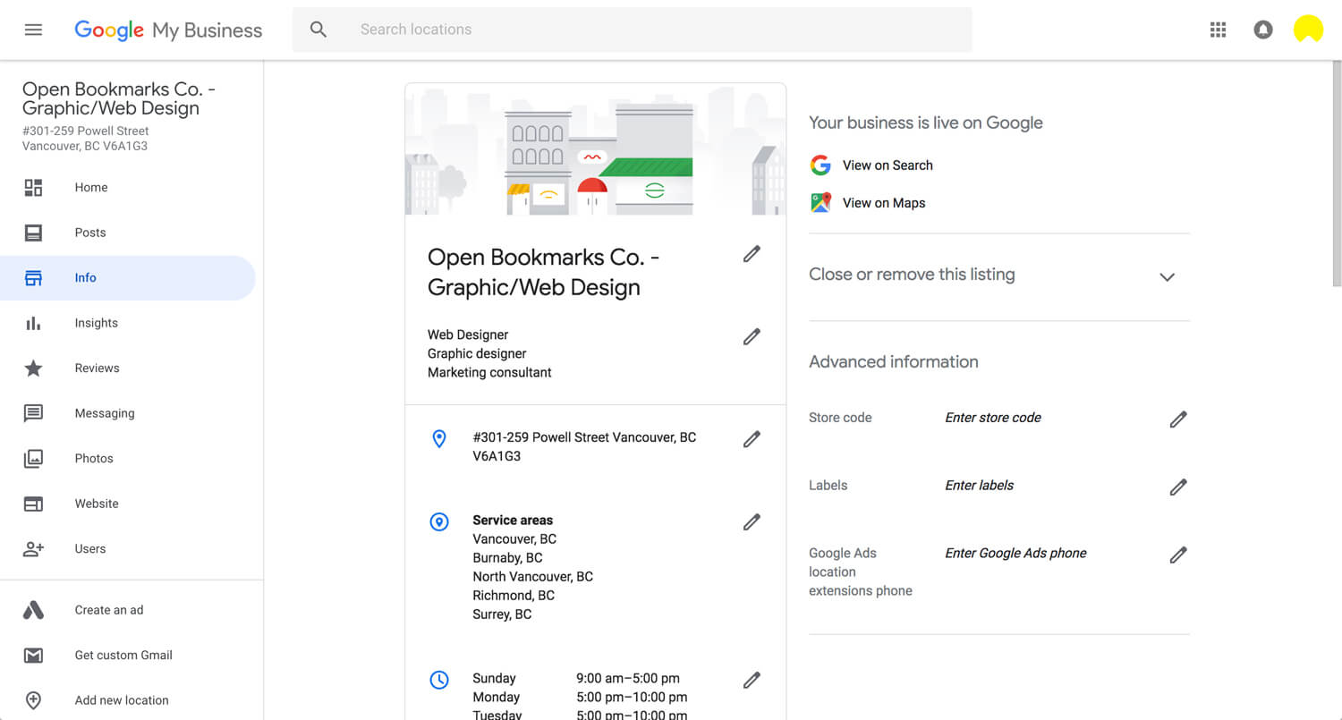Click Sunday 9:00 am–5:00 pm hours
Viewport: 1342px width, 720px height.
point(576,678)
